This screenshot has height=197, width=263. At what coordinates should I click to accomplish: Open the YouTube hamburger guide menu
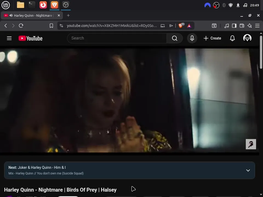[9, 38]
